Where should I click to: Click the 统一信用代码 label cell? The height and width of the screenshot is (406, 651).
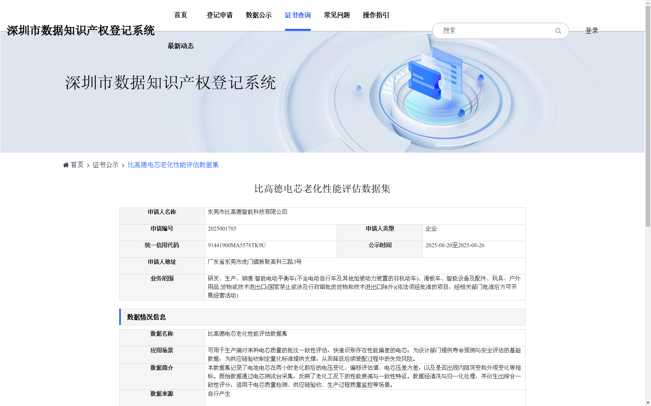[x=162, y=249]
